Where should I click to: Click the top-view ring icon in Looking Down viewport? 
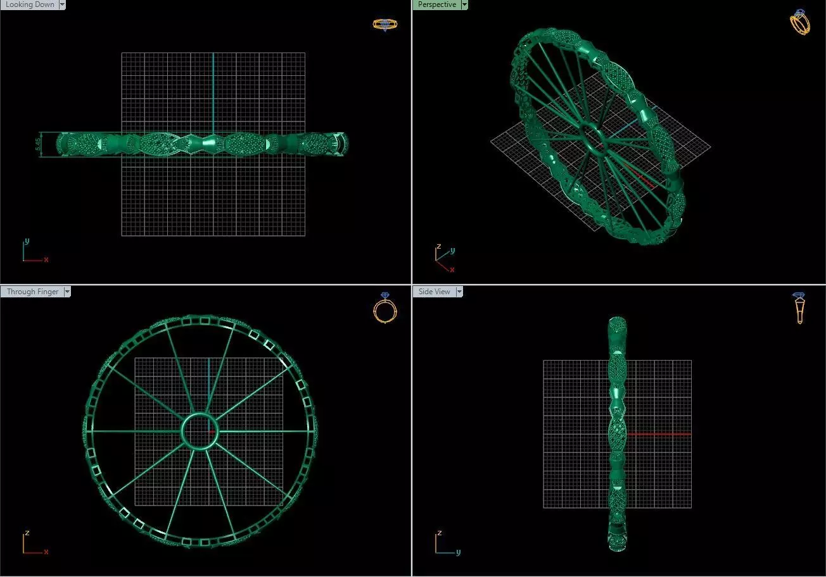pyautogui.click(x=385, y=25)
